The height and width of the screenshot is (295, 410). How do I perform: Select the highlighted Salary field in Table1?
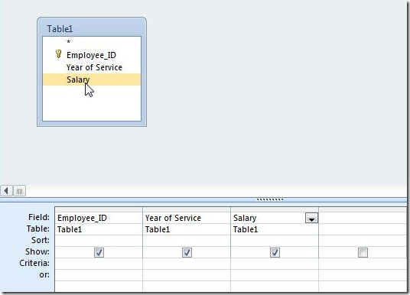click(92, 79)
